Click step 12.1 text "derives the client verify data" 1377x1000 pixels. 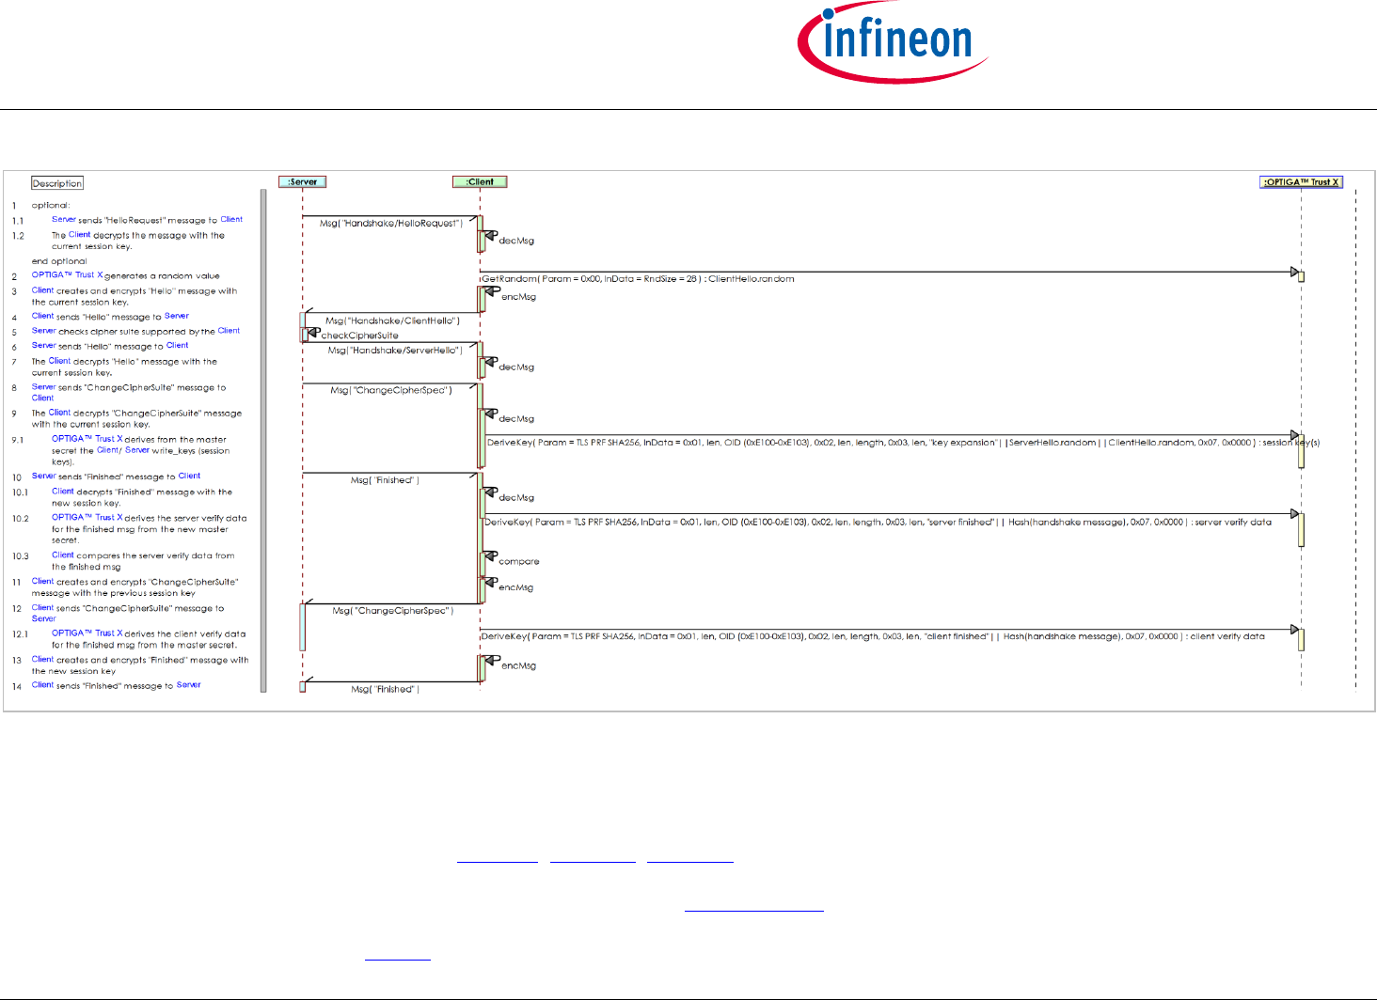point(185,633)
